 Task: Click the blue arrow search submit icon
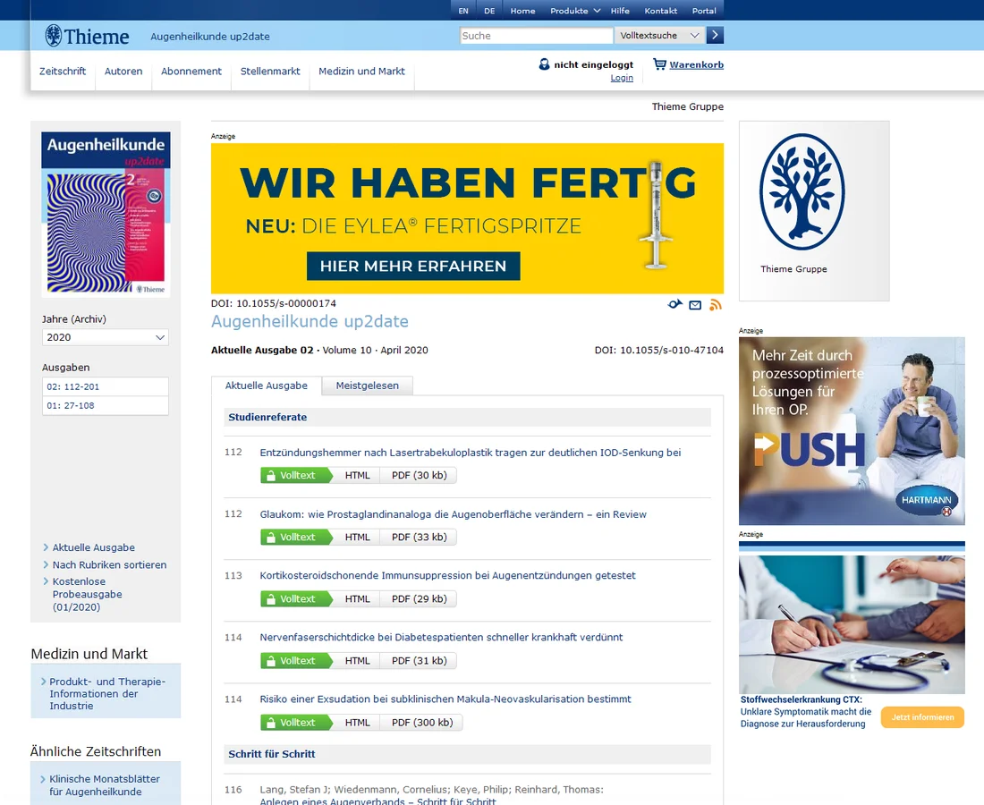point(713,34)
